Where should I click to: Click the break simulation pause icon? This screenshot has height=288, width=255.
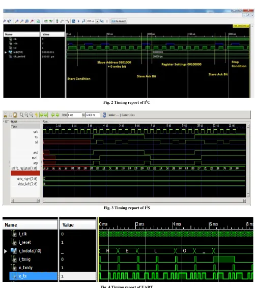coord(106,21)
